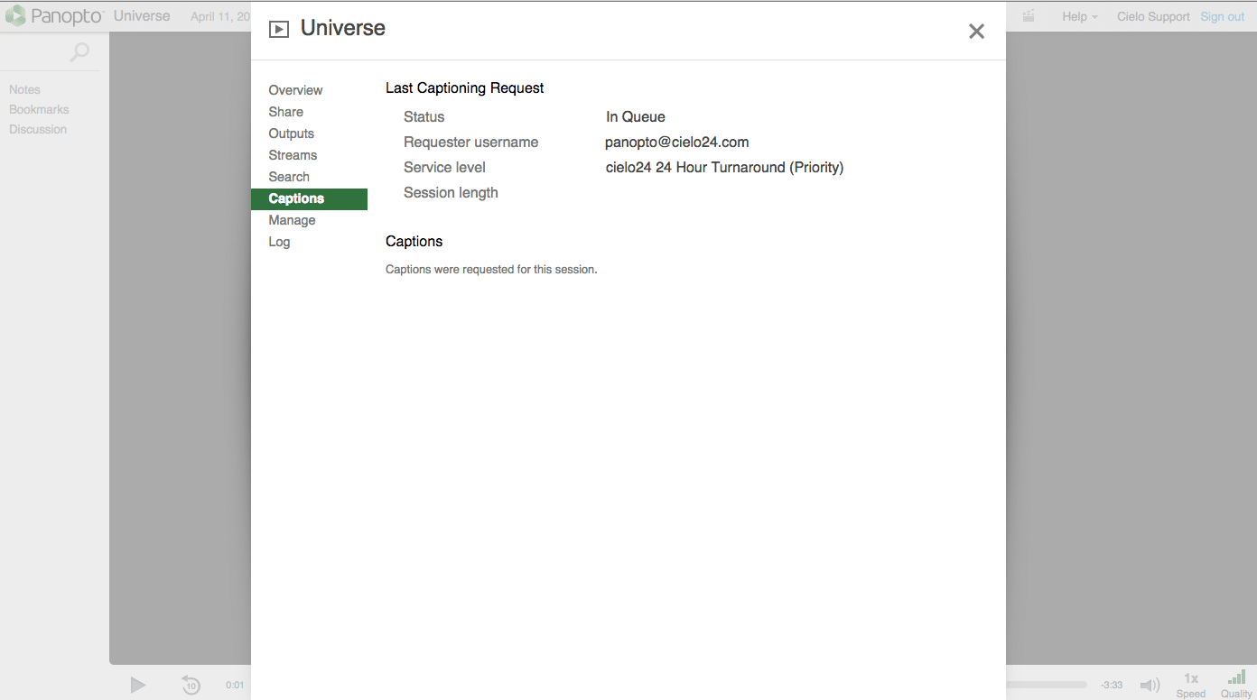Click the remaining time -3:33 display
The height and width of the screenshot is (700, 1257).
(x=1112, y=686)
